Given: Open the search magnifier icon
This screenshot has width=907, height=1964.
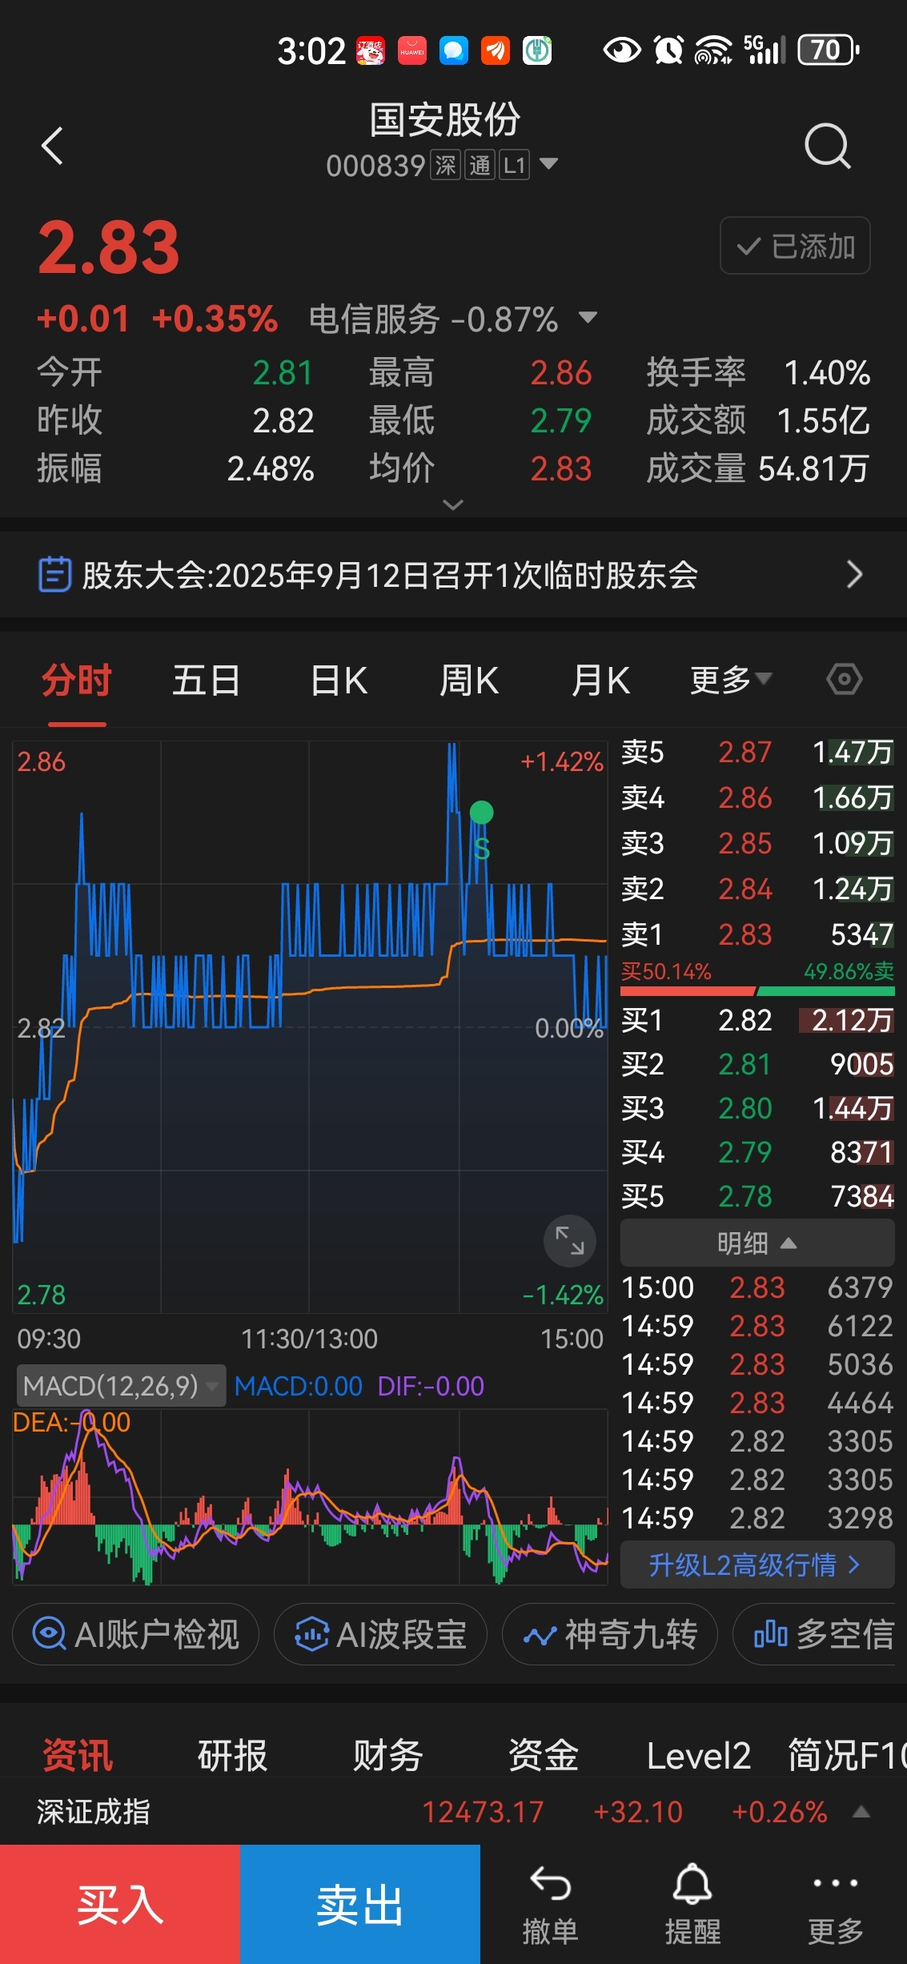Looking at the screenshot, I should click(827, 146).
